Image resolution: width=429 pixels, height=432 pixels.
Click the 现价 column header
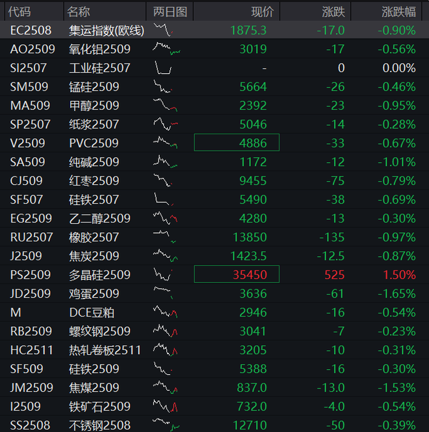click(263, 11)
